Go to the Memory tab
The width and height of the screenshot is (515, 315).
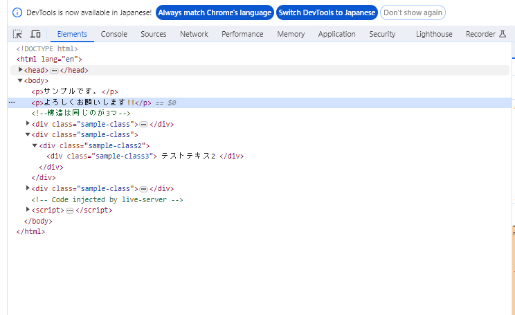coord(291,34)
